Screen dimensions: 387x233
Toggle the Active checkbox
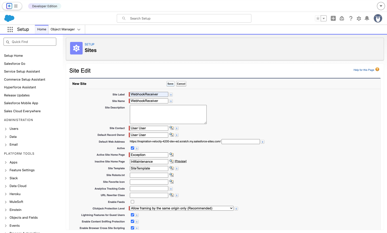[x=132, y=148]
